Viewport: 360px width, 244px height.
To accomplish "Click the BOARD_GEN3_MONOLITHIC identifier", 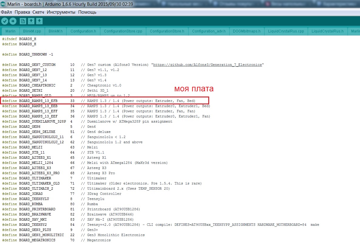I will [x=41, y=235].
